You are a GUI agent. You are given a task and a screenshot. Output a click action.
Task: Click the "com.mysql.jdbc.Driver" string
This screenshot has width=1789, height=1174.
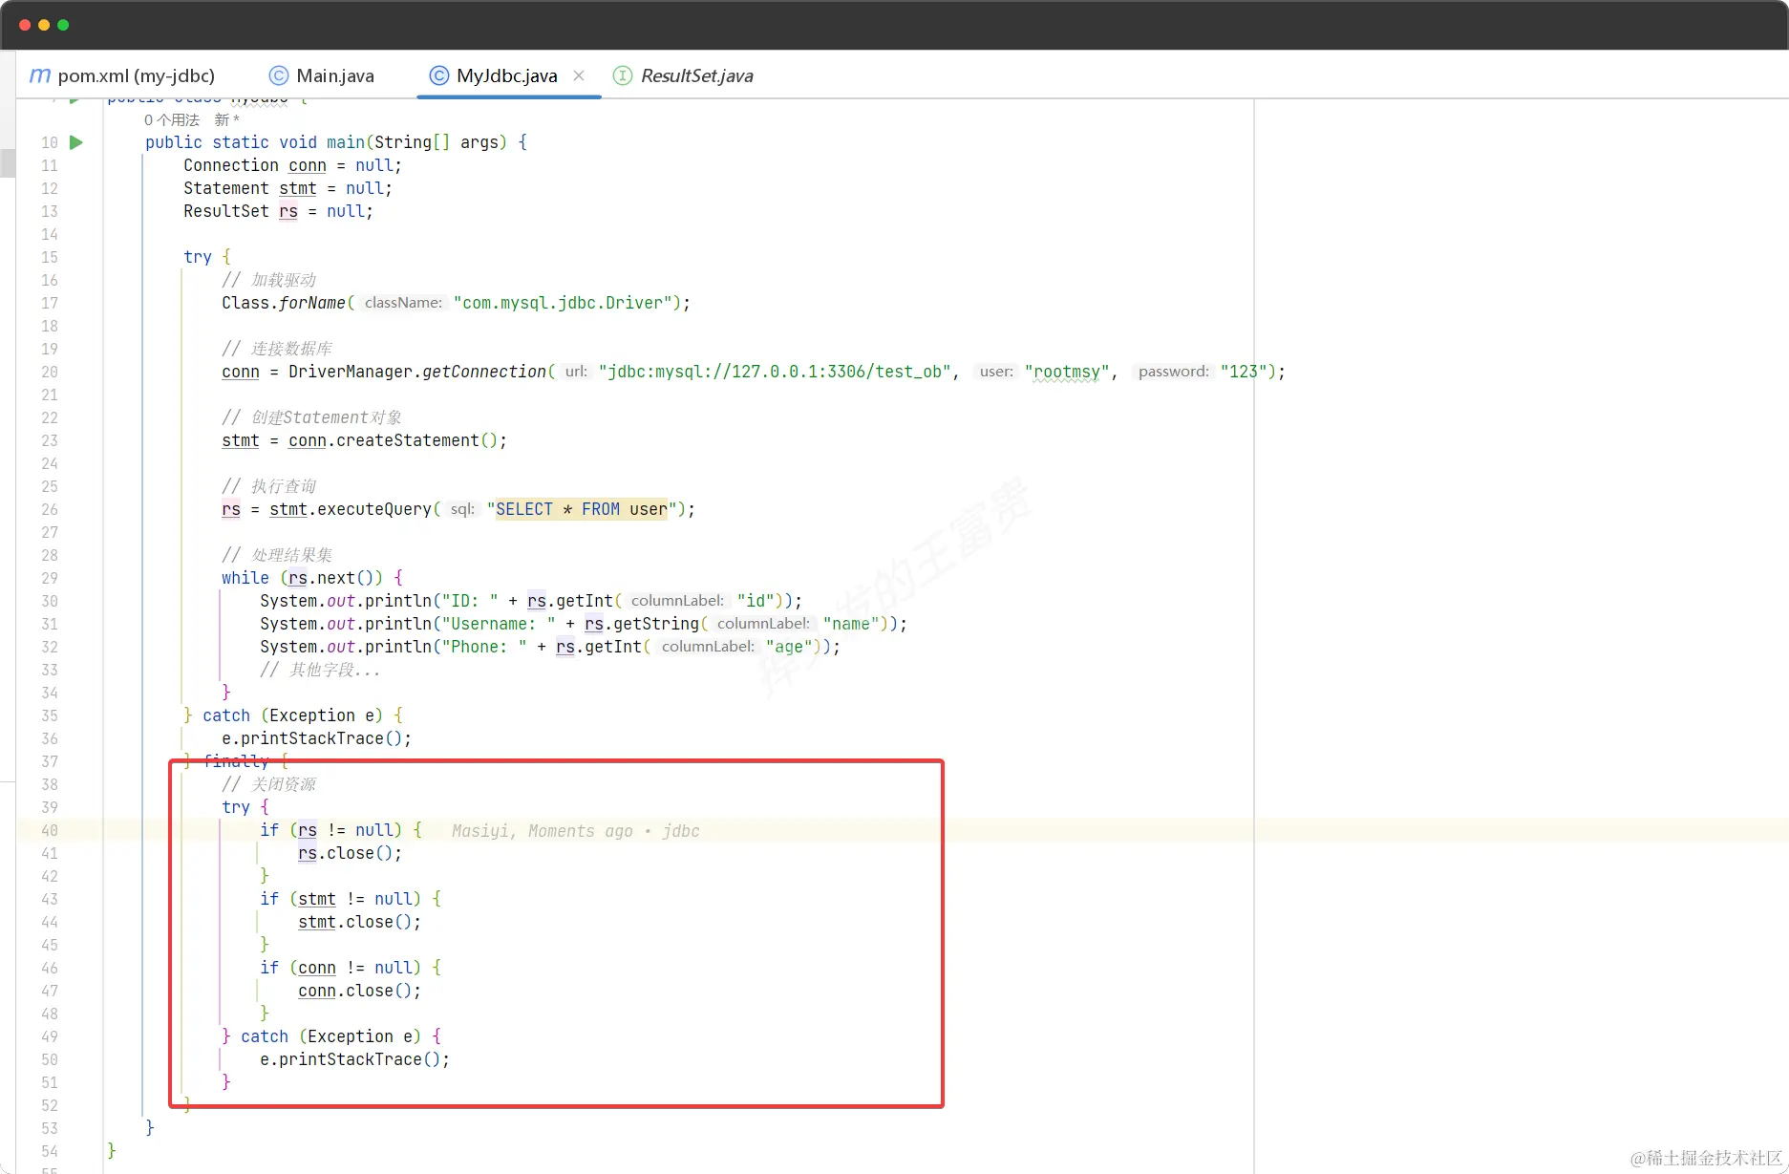pyautogui.click(x=563, y=303)
